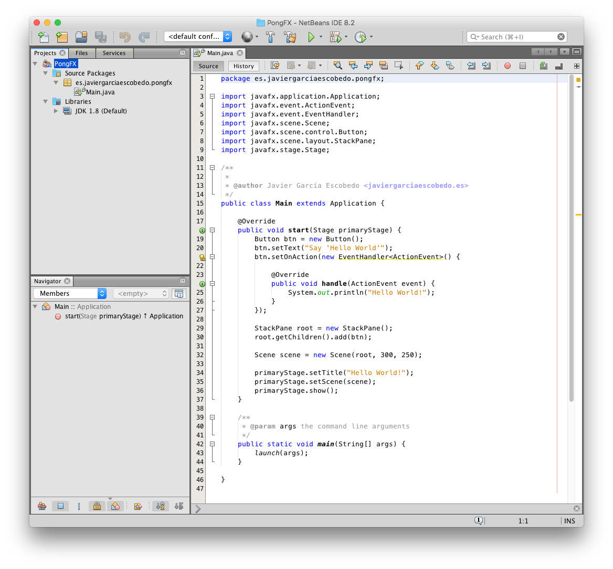
Task: Toggle inherited members filter in Navigator
Action: click(42, 506)
